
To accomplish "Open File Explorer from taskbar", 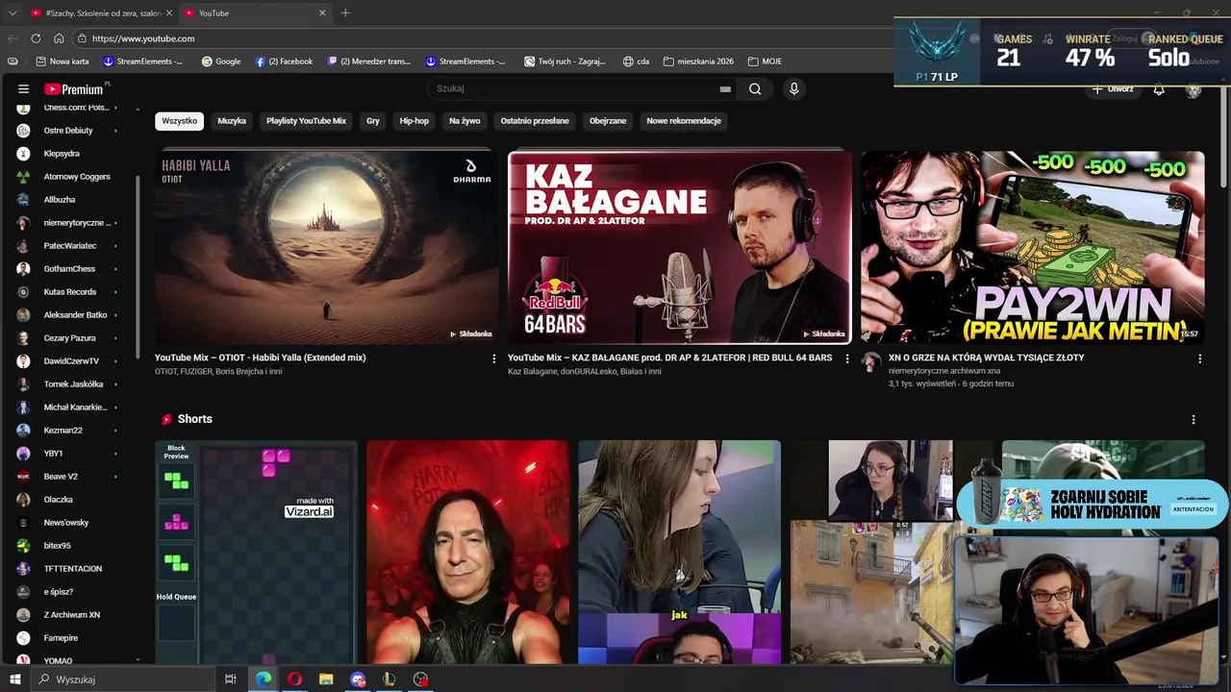I will click(x=326, y=680).
